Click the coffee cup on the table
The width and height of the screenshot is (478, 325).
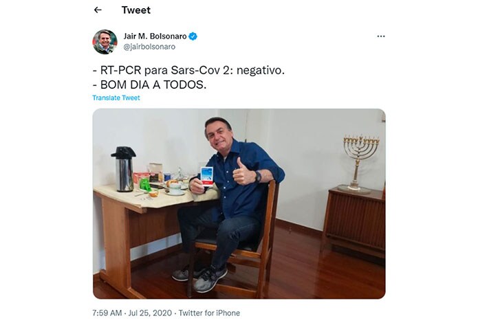175,188
